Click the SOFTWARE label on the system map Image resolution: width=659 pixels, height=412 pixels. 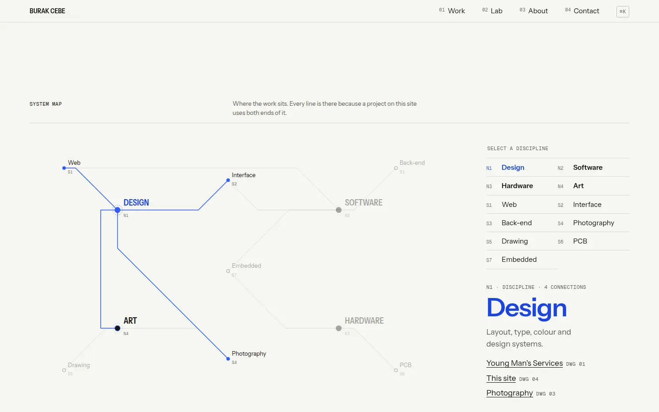point(363,202)
